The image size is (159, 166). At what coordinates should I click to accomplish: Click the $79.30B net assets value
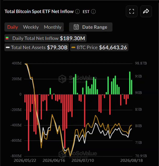[57, 48]
